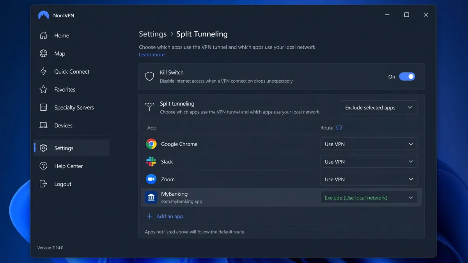The image size is (468, 263).
Task: Open Devices in the sidebar
Action: tap(63, 125)
